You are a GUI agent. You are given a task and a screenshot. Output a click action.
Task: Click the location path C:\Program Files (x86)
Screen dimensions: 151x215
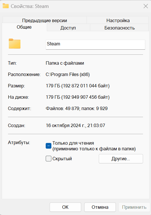click(x=68, y=74)
